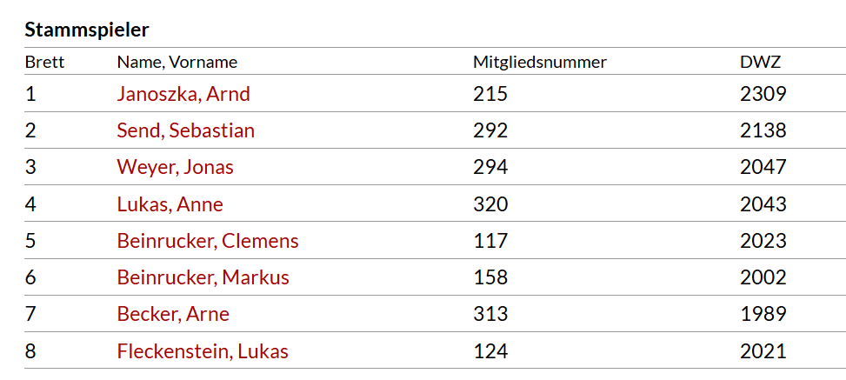This screenshot has width=846, height=380.
Task: Click the Name, Vorname column header
Action: (x=177, y=63)
